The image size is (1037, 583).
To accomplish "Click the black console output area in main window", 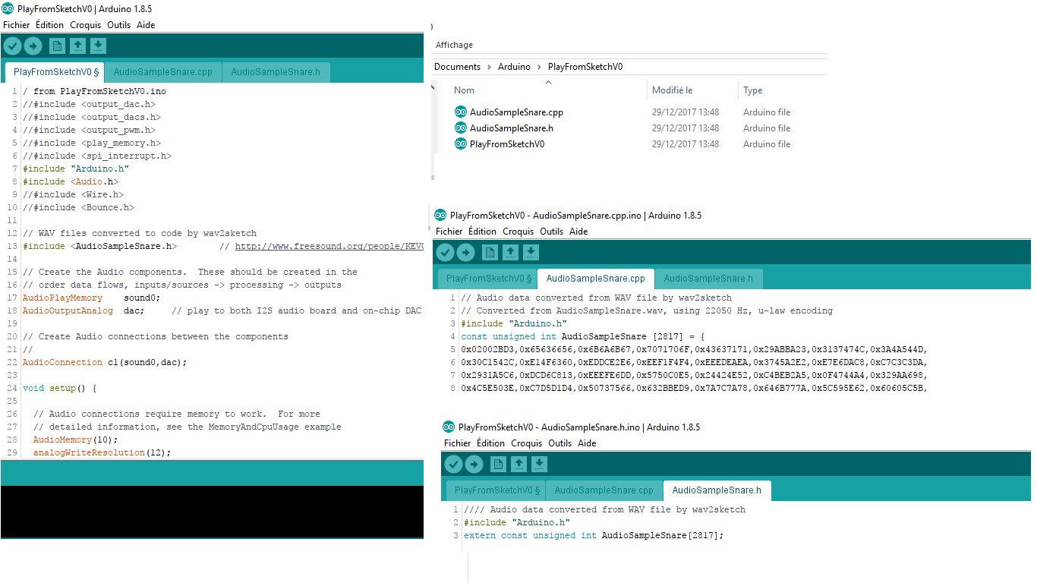I will (212, 511).
